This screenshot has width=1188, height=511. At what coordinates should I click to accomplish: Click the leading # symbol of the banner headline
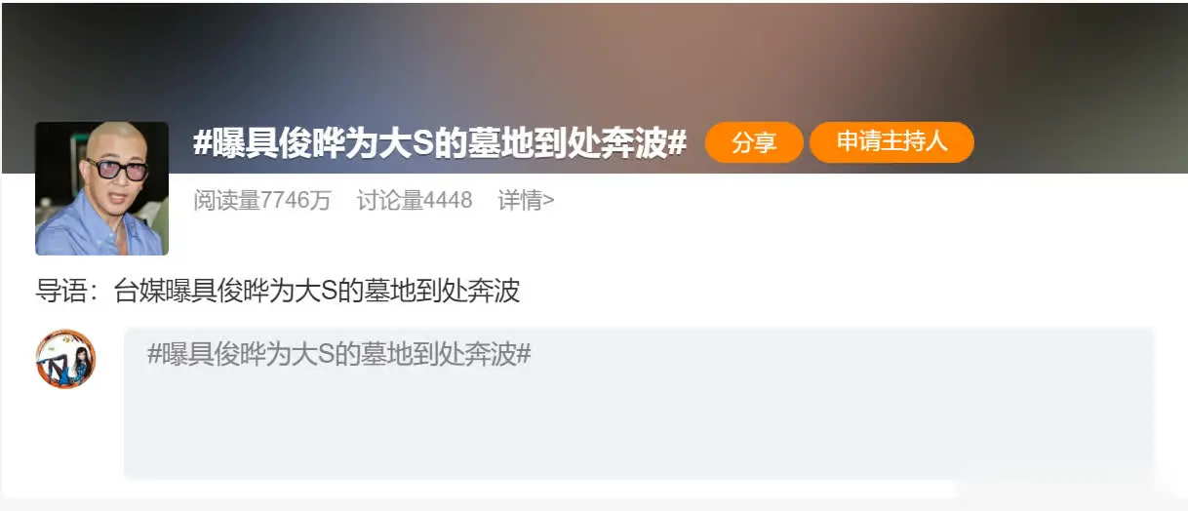point(202,143)
